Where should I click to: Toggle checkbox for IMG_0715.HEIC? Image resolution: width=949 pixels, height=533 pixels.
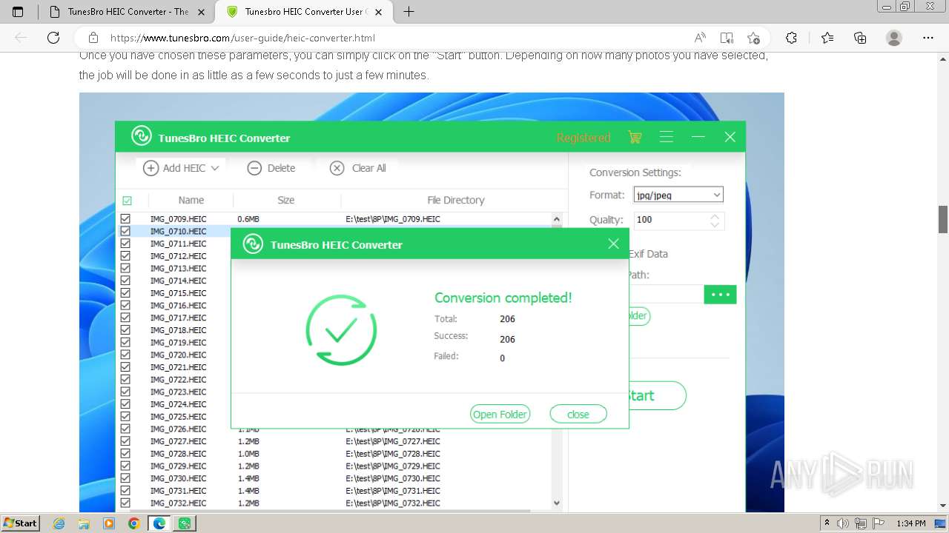[x=125, y=292]
